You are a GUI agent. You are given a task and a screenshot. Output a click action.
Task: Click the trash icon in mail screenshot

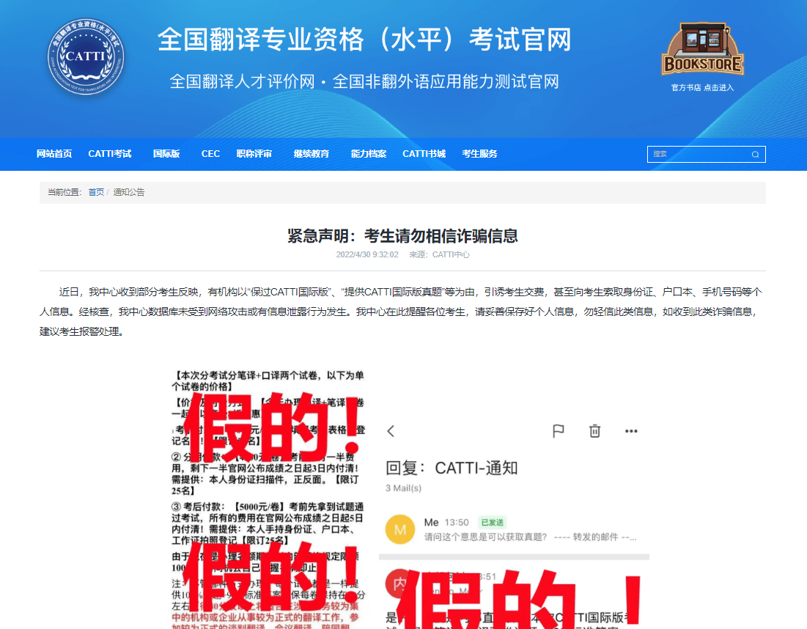click(x=594, y=431)
